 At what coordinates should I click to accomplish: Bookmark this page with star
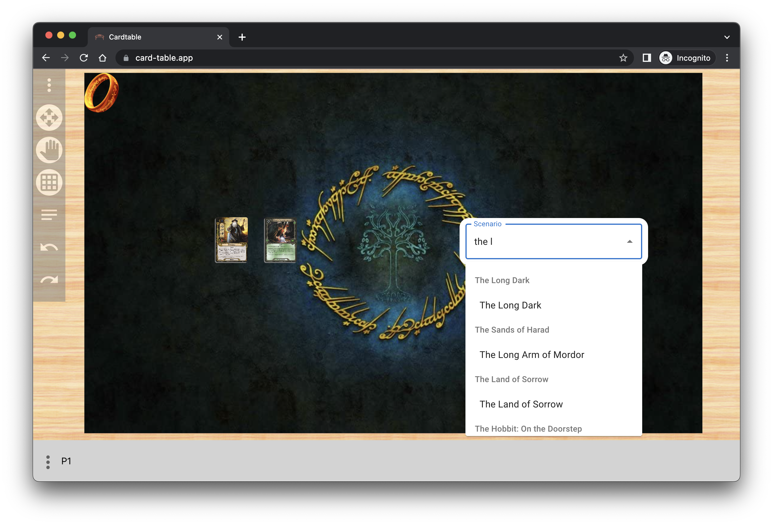pos(623,58)
